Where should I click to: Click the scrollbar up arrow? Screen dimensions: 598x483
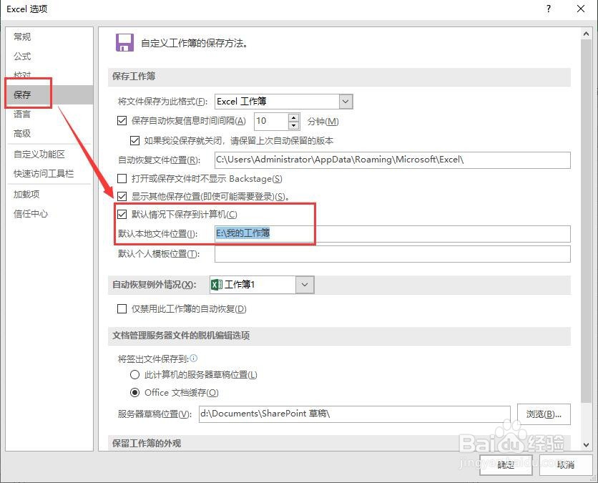click(586, 34)
